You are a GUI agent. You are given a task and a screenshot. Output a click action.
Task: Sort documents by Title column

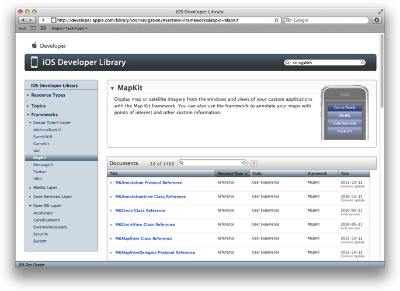pos(161,174)
